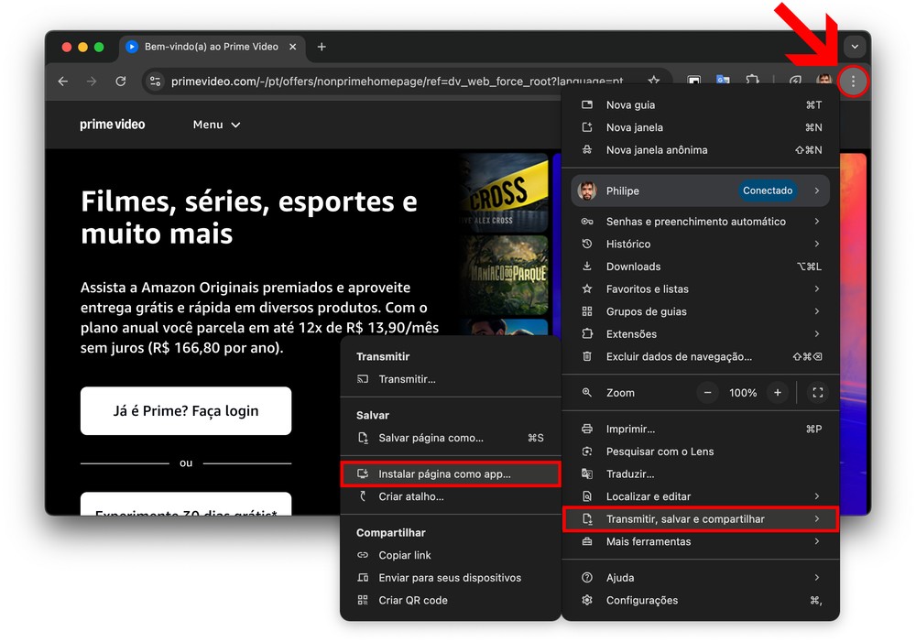Screen dimensions: 916x642
Task: Toggle fullscreen from the Zoom row
Action: [818, 393]
